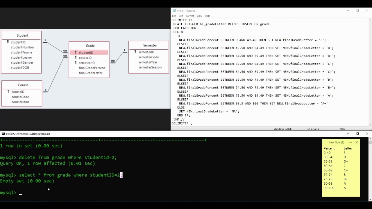
Task: Click 'Ln 6, Col 5' in Notepad status bar
Action: [x=313, y=129]
